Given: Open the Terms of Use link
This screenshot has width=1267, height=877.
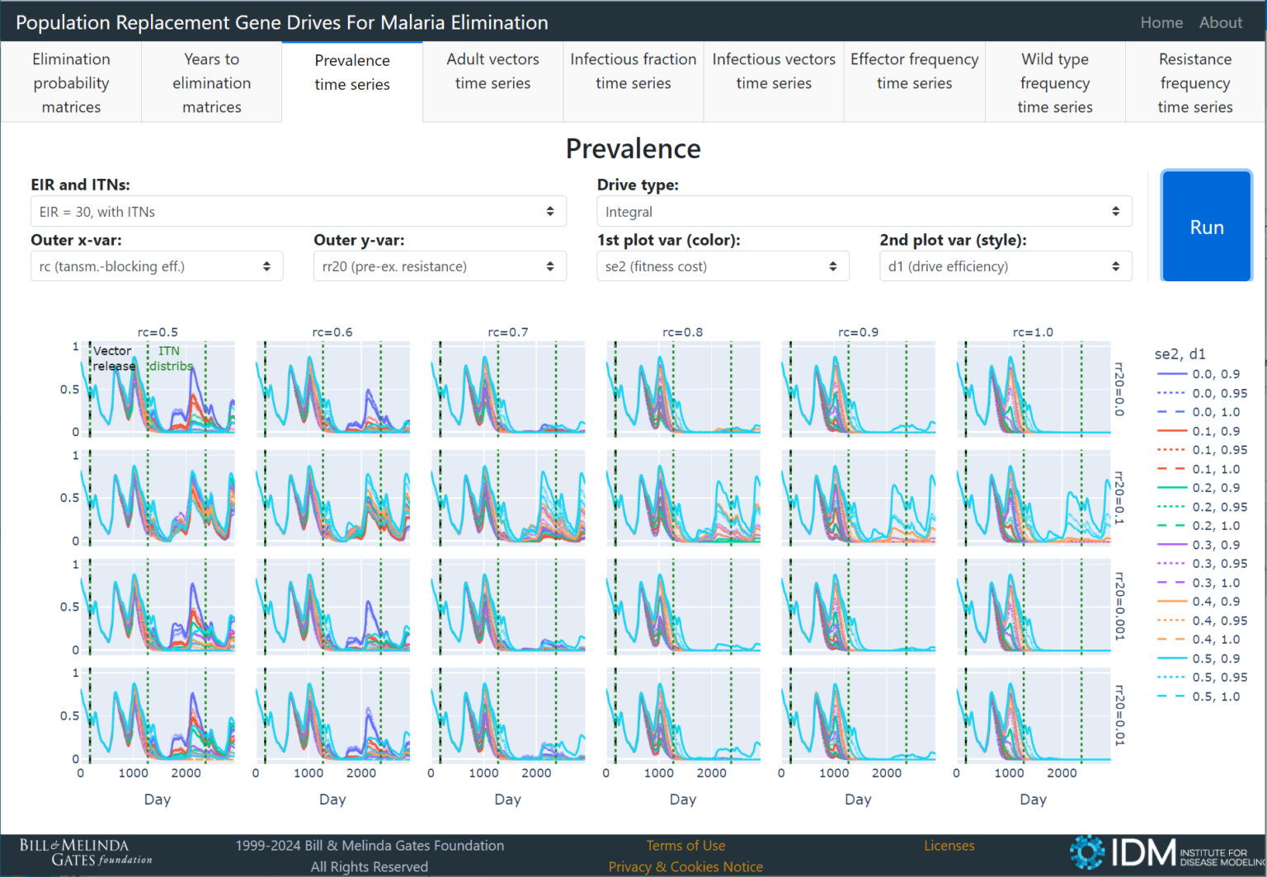Looking at the screenshot, I should pos(685,846).
